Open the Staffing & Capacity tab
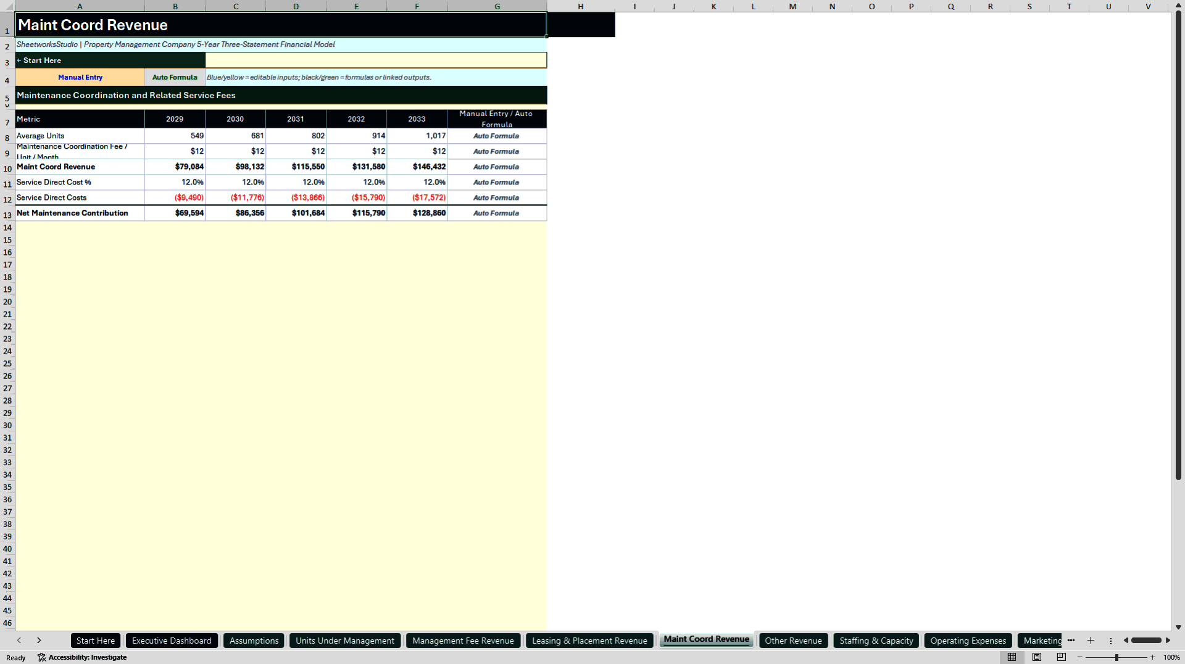 pyautogui.click(x=876, y=641)
